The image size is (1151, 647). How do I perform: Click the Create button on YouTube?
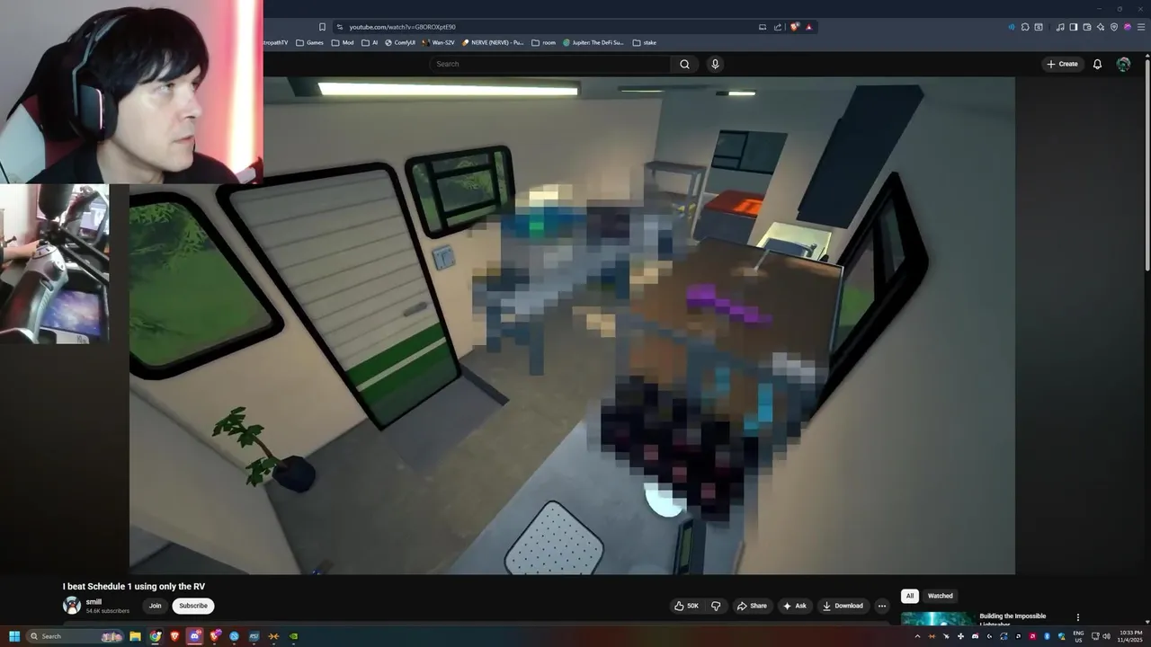point(1062,64)
